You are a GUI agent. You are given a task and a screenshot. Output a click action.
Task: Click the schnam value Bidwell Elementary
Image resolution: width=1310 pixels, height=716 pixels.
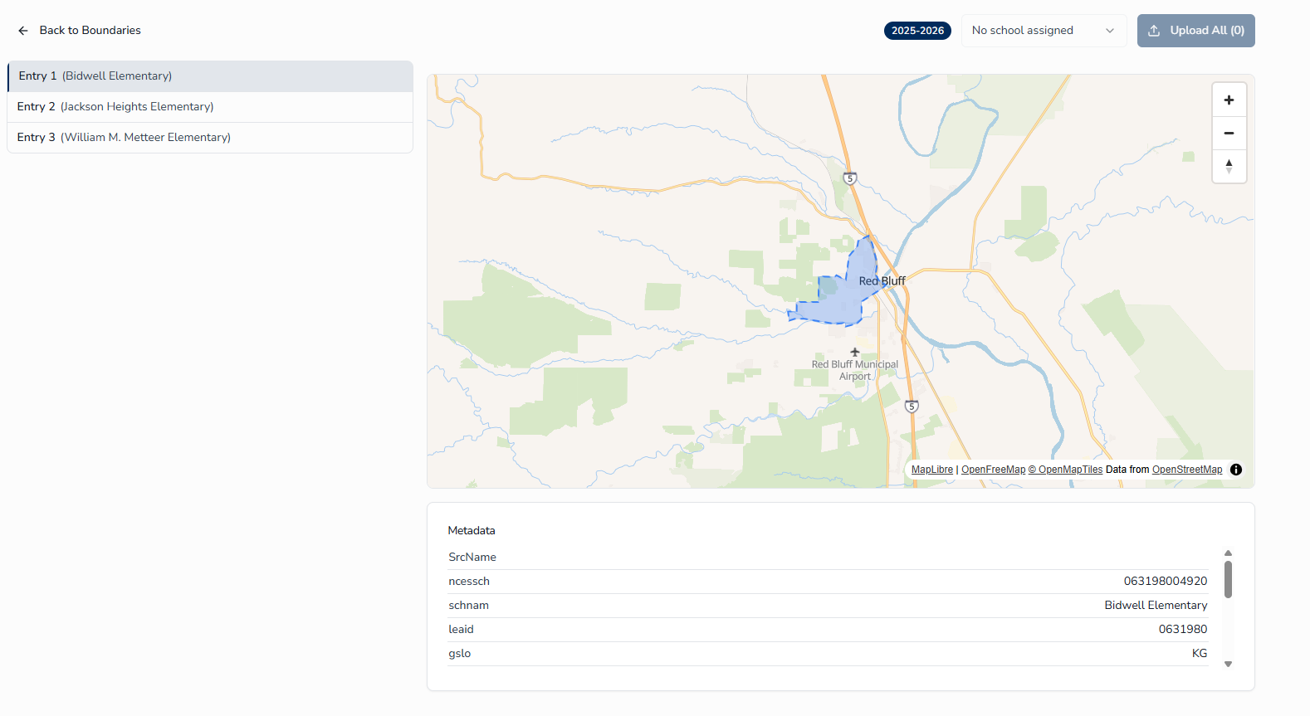point(1156,606)
